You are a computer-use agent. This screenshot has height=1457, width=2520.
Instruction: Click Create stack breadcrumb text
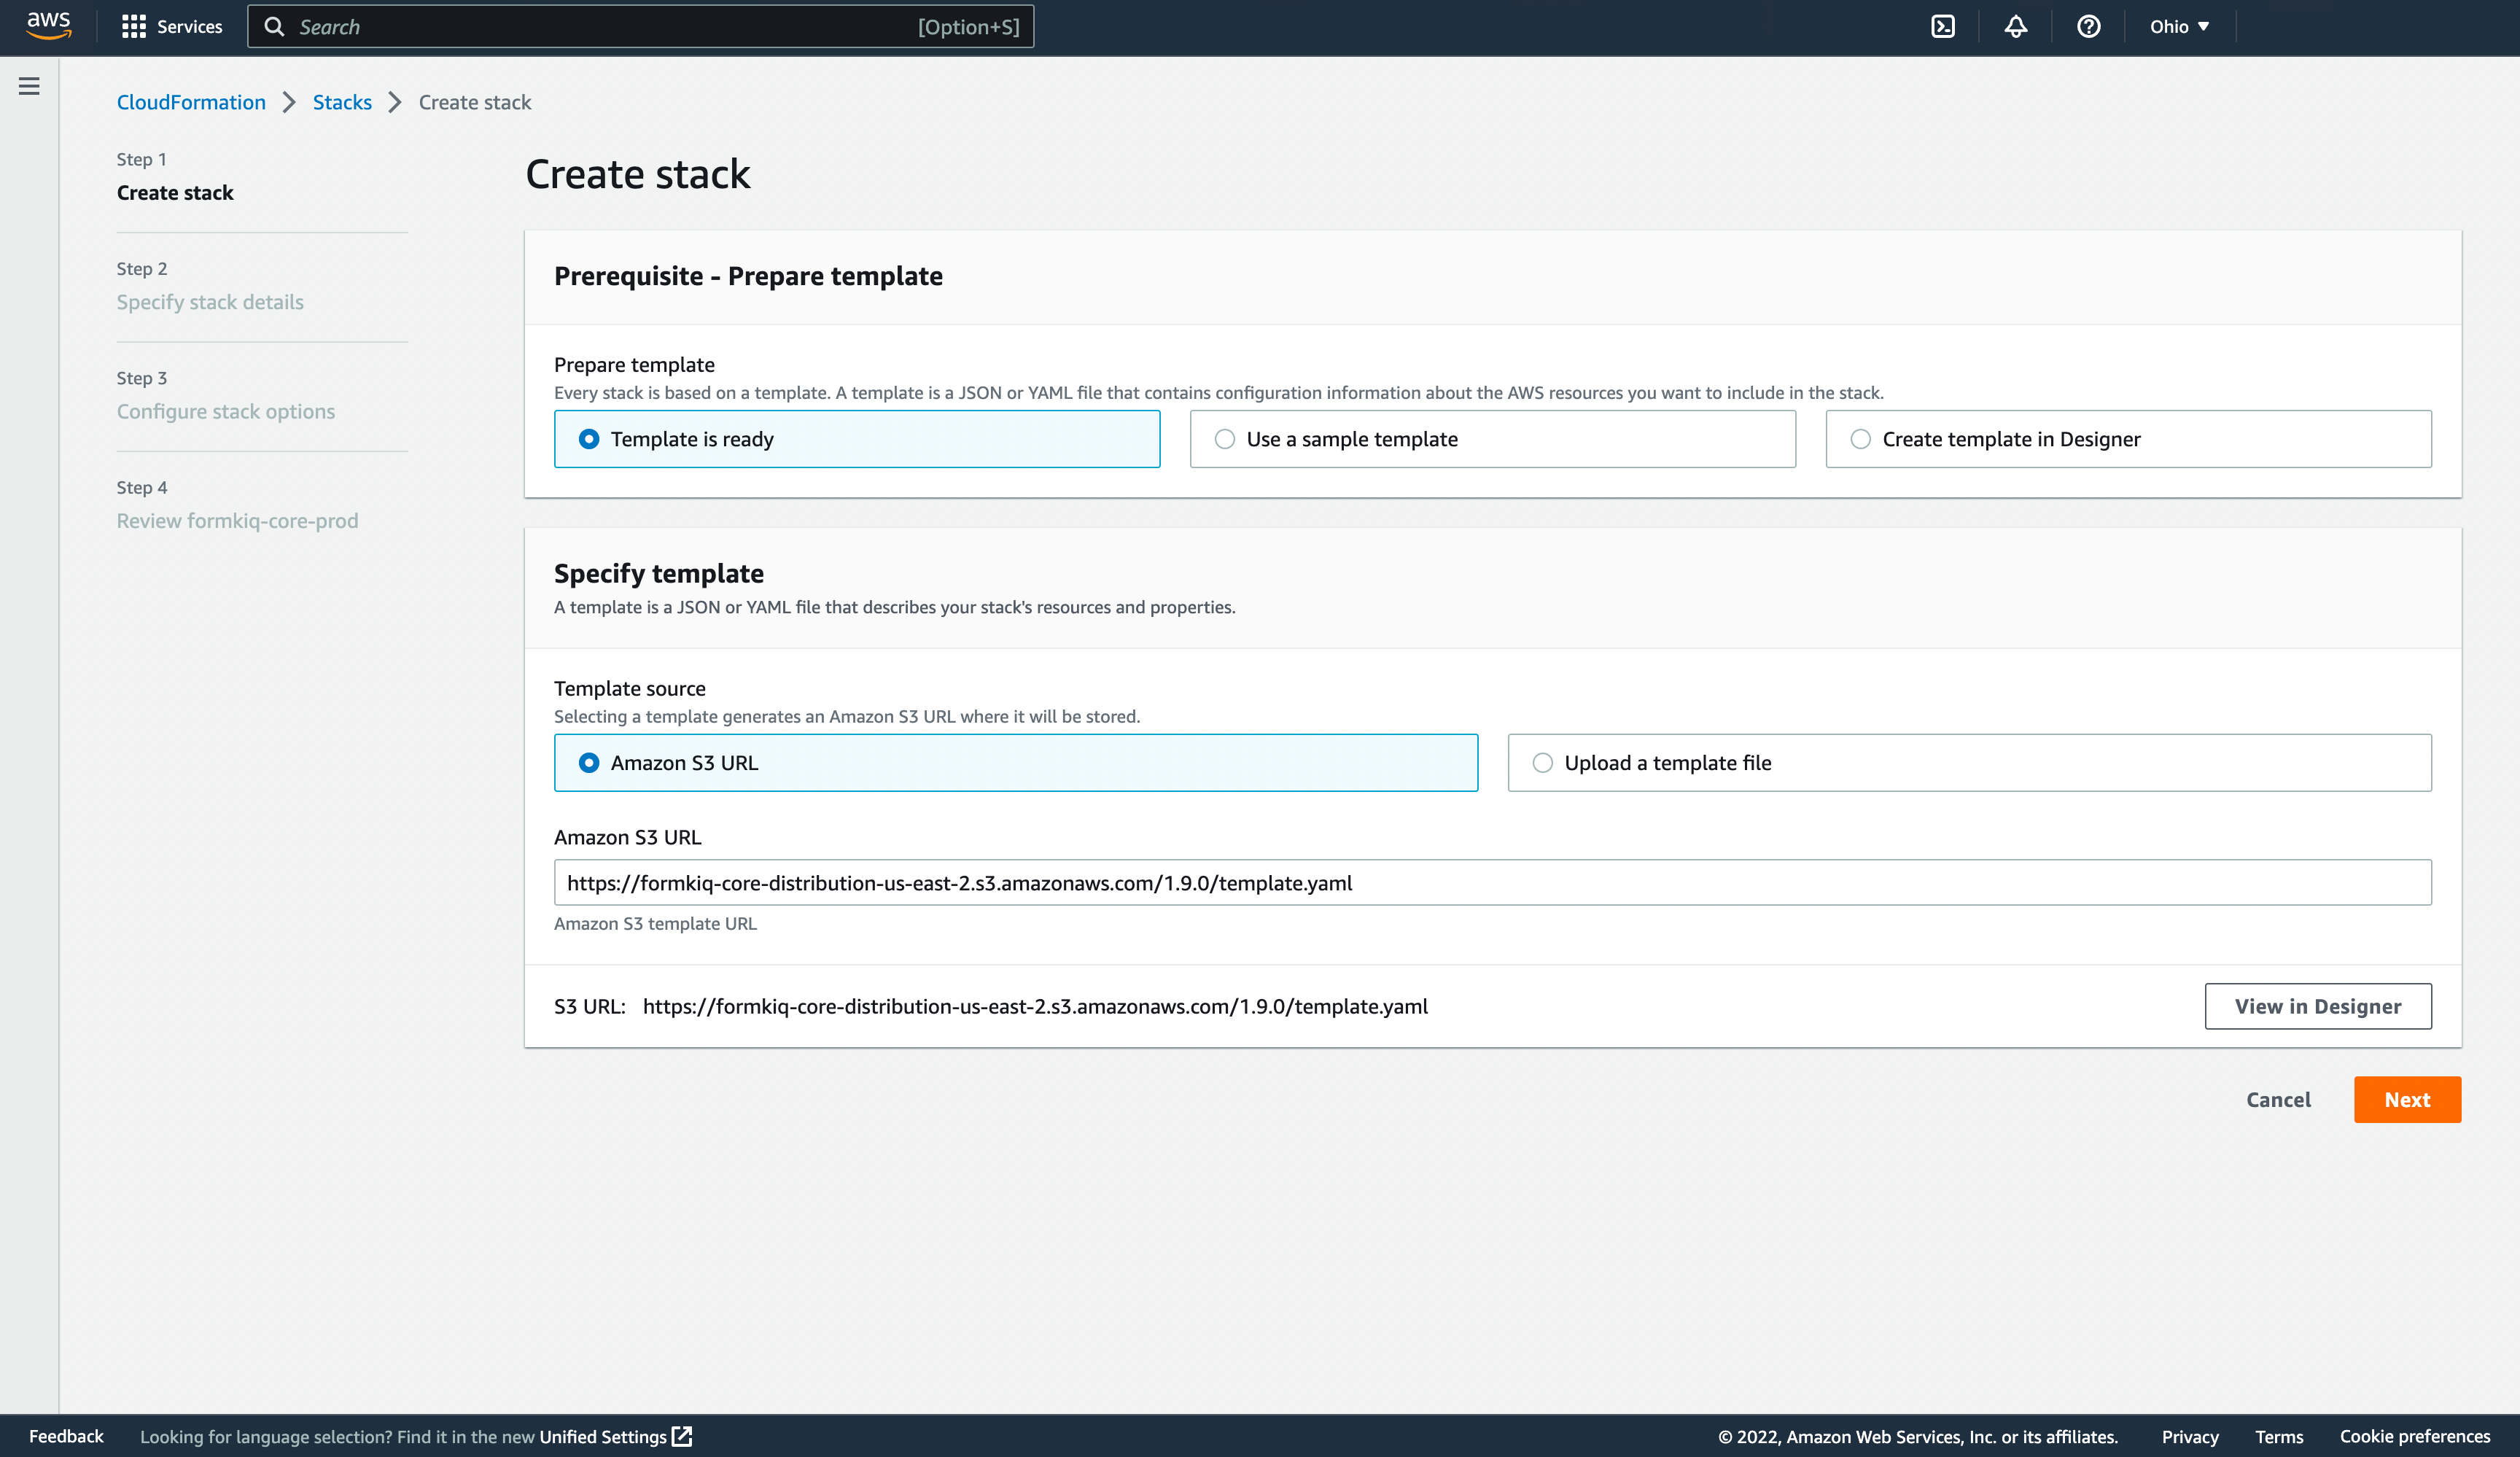(475, 102)
